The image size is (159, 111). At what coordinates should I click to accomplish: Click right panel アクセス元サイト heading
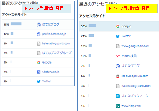(x=92, y=16)
